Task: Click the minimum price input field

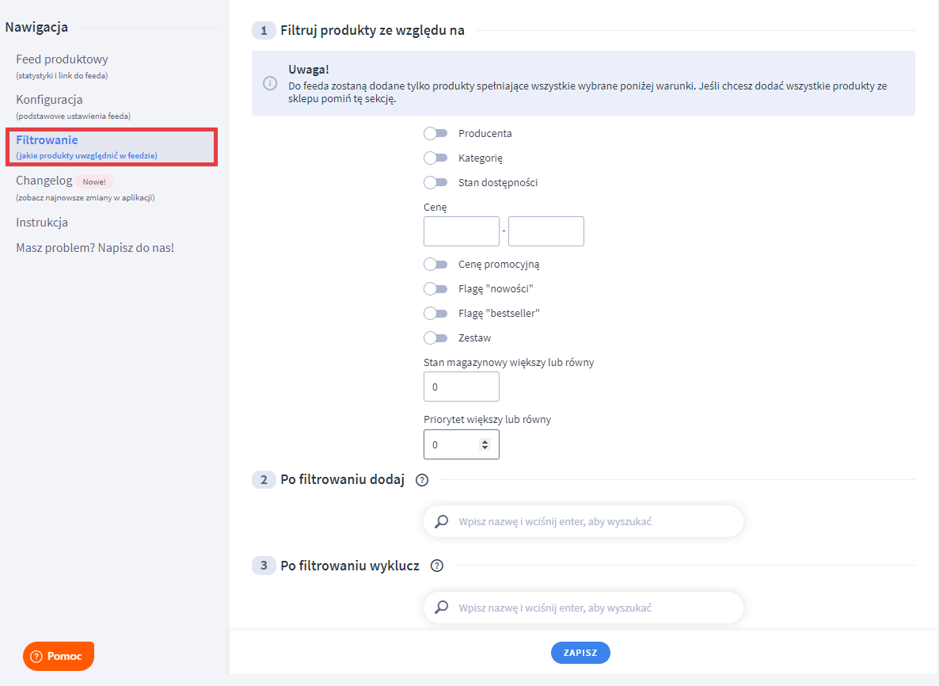Action: click(x=462, y=231)
